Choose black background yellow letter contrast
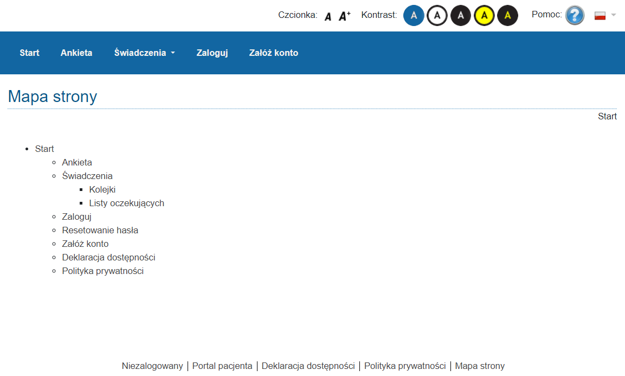The width and height of the screenshot is (625, 376). pyautogui.click(x=507, y=16)
